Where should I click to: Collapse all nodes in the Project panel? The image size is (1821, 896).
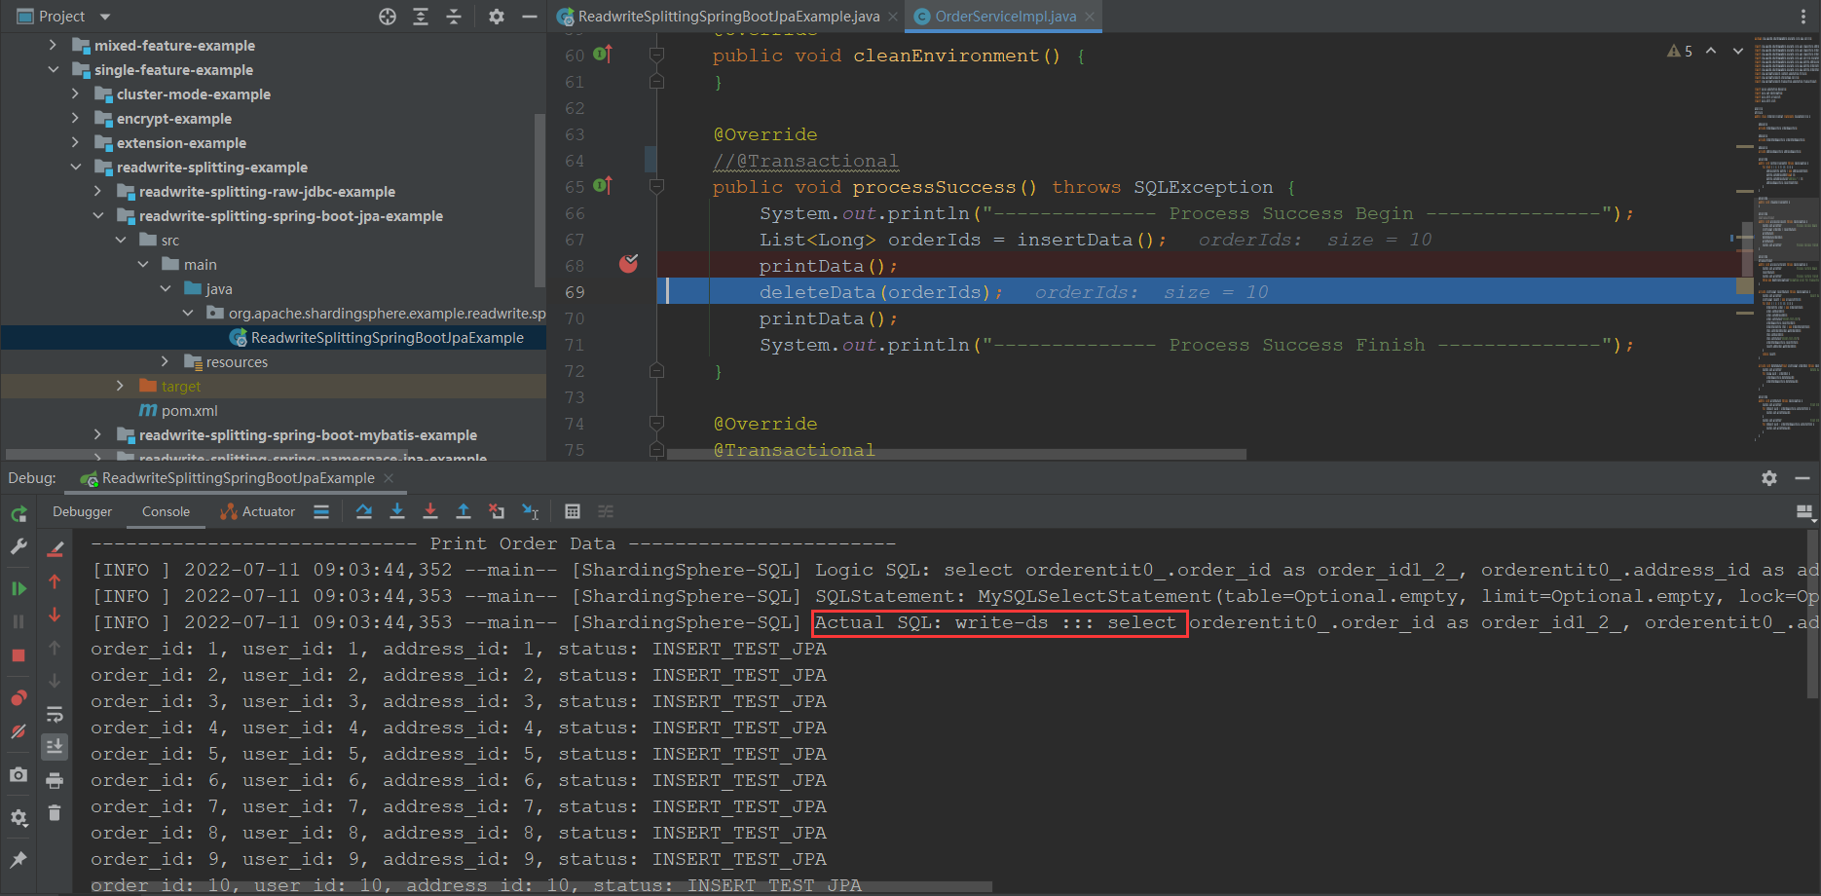(x=454, y=17)
